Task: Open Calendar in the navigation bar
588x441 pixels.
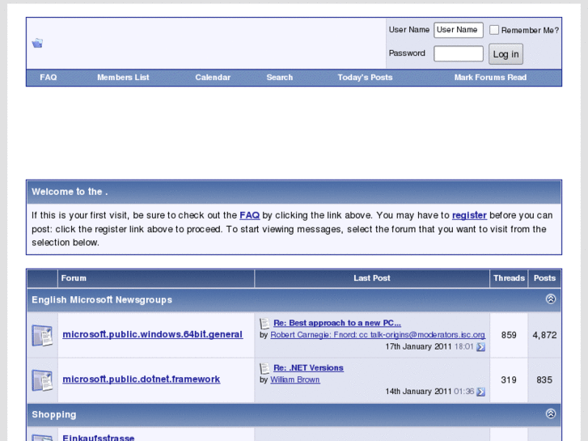Action: [x=213, y=78]
